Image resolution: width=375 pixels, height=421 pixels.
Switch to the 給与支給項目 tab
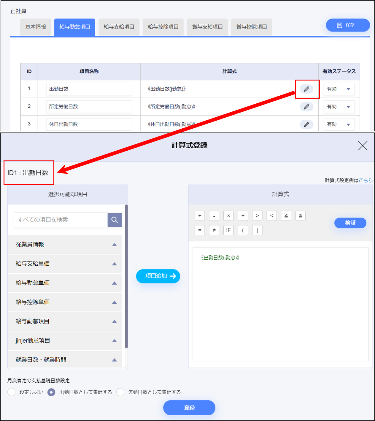pos(119,27)
